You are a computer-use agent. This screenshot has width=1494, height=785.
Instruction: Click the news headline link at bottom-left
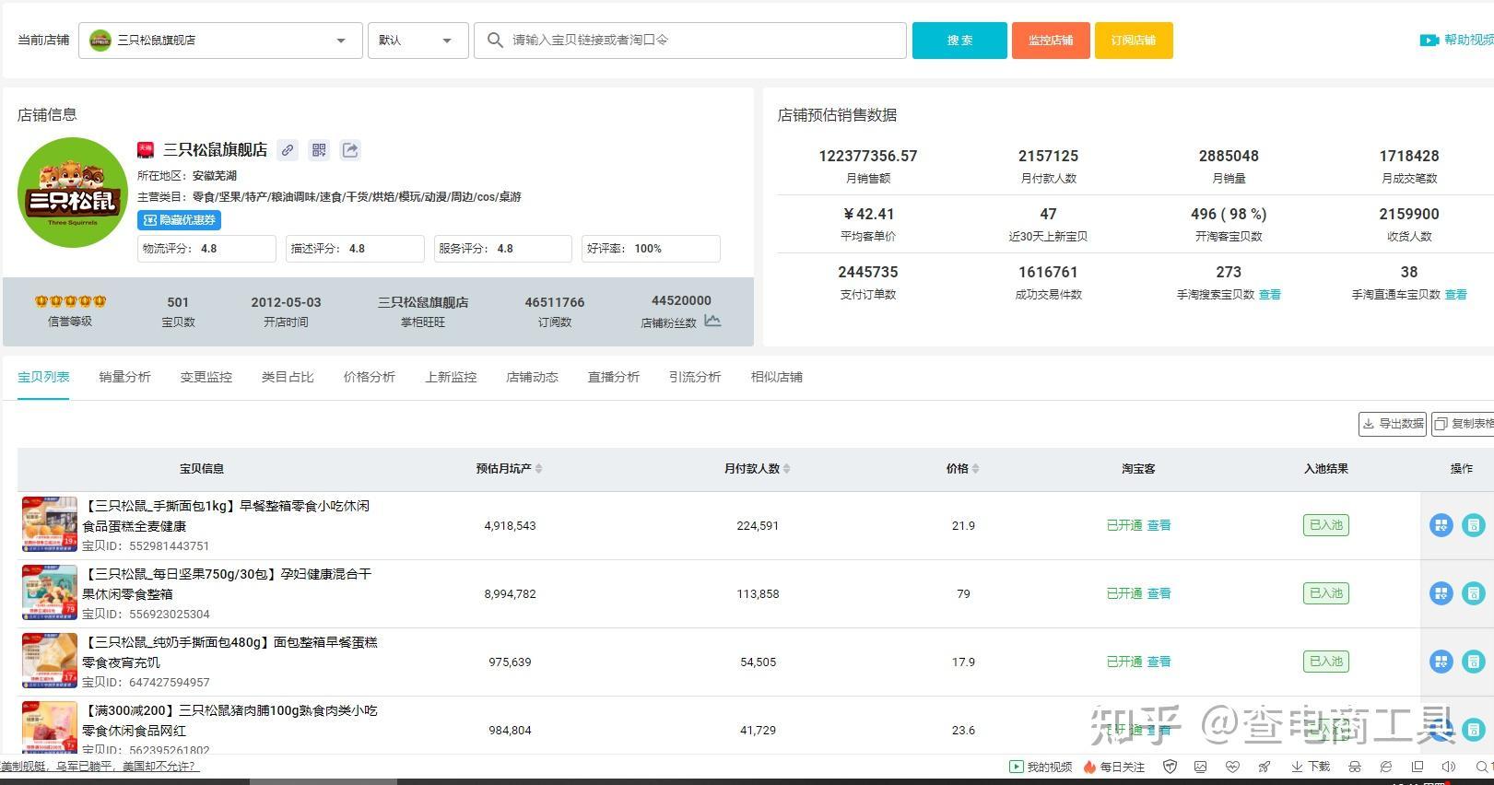click(99, 767)
